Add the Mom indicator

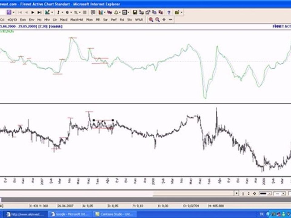tap(89, 20)
